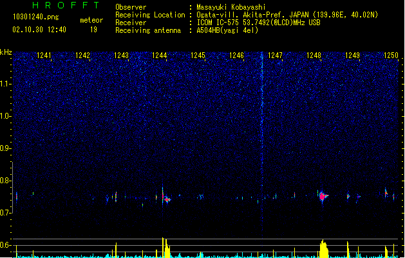Click the 0.9 kHz axis label

[x=6, y=148]
